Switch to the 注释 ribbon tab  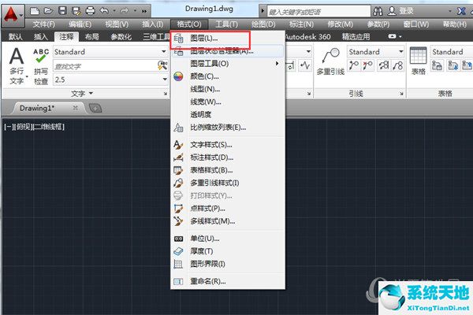click(x=66, y=37)
